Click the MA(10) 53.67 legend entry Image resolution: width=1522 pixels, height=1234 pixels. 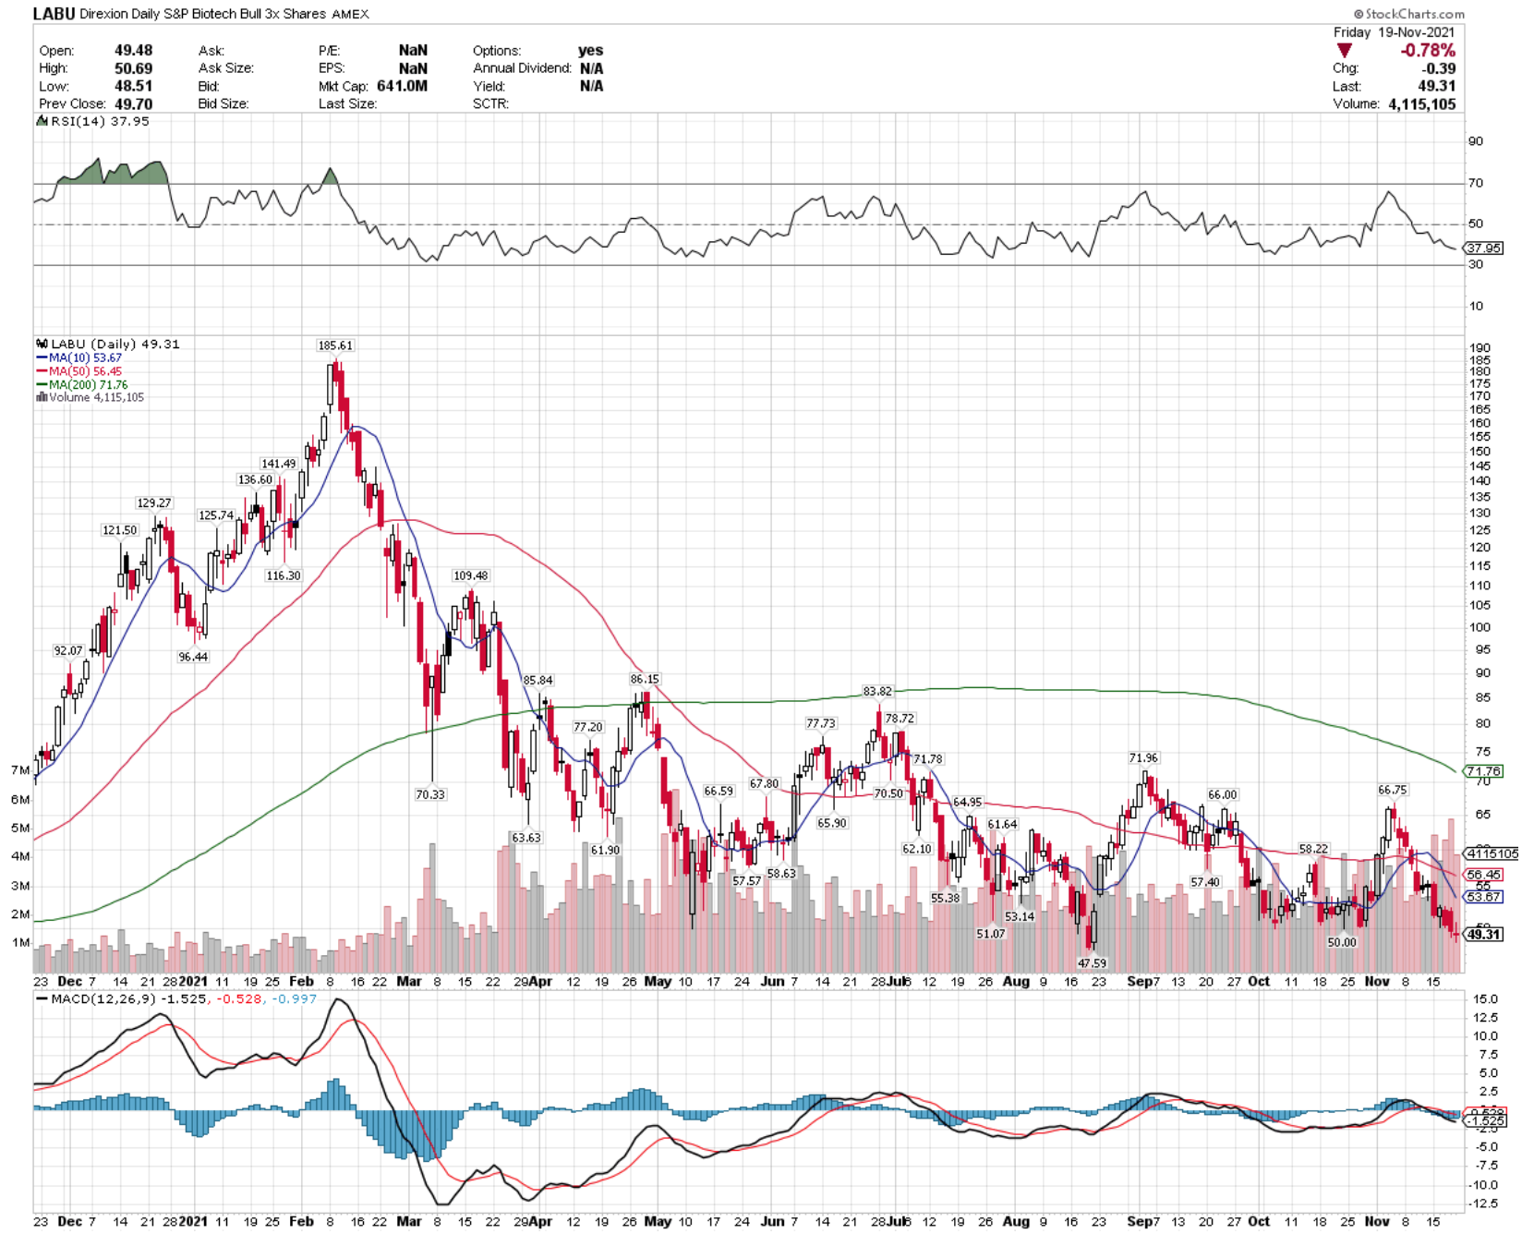tap(79, 357)
